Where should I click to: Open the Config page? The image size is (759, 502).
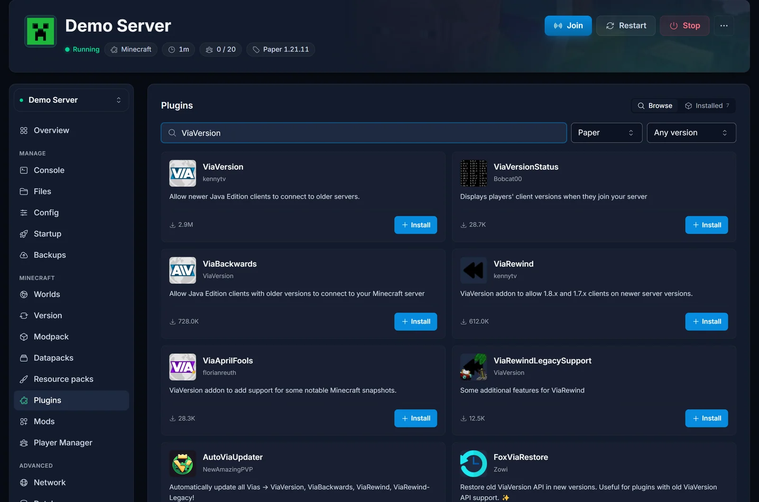click(x=72, y=213)
